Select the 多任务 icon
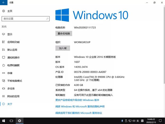165x124 pixels. 3,89
